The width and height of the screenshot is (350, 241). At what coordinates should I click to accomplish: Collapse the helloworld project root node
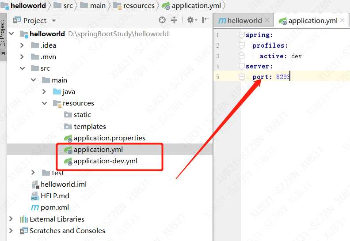(x=11, y=34)
